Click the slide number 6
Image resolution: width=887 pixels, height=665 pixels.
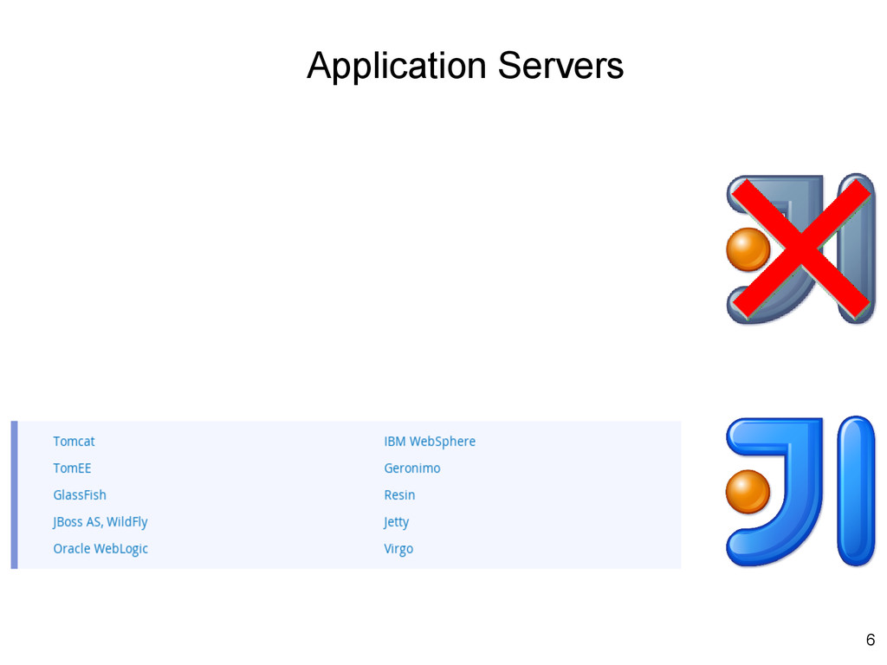(871, 640)
